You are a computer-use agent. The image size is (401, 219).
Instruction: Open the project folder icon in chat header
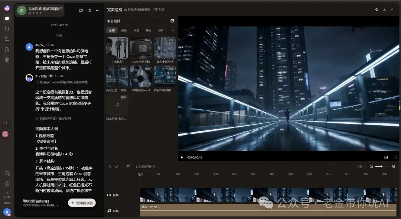[81, 10]
